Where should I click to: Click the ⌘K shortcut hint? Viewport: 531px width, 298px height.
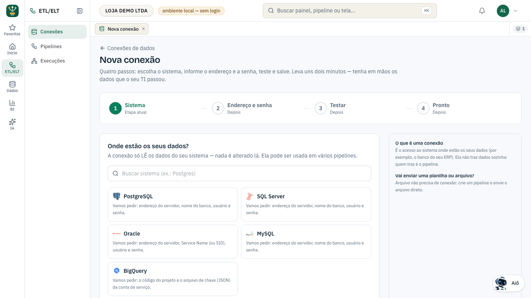point(426,11)
